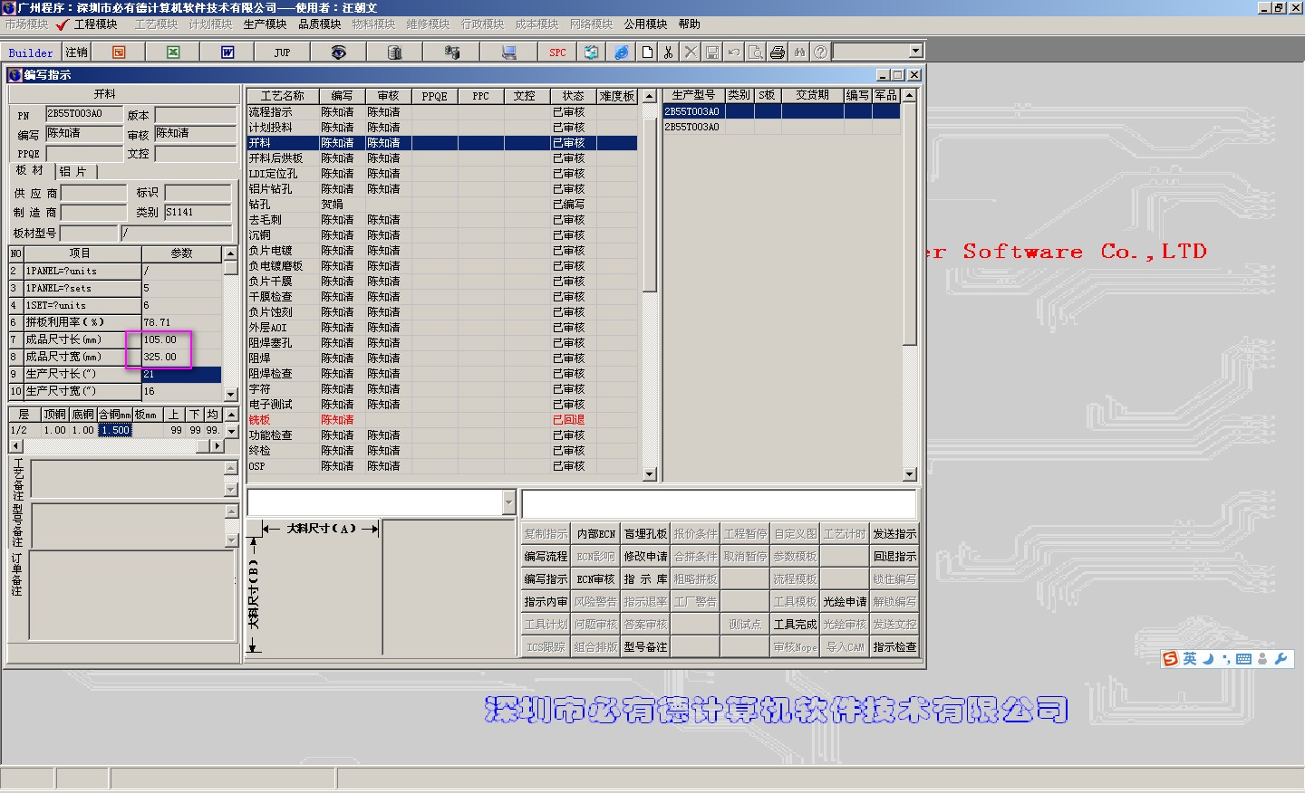This screenshot has width=1305, height=793.
Task: Click the network servers icon in toolbar
Action: [x=451, y=53]
